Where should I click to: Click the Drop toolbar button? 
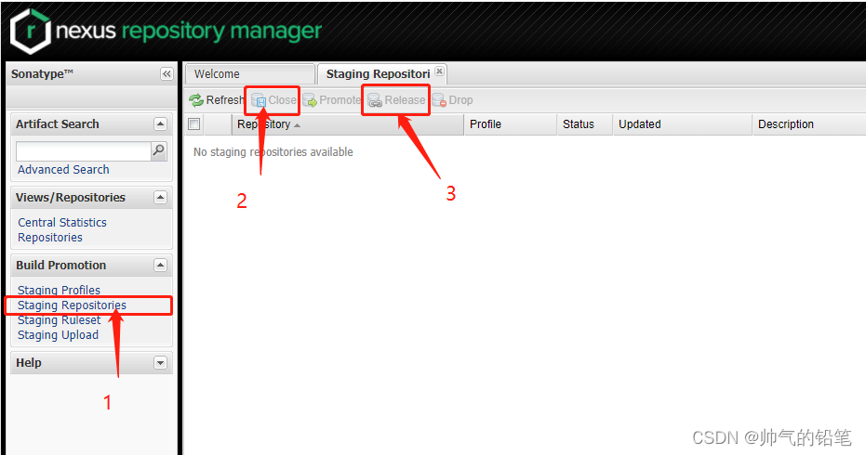(x=452, y=100)
